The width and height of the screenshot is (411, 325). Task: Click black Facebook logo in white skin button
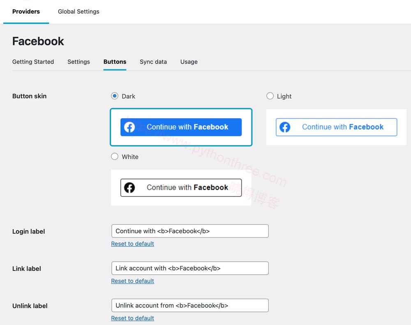(129, 188)
